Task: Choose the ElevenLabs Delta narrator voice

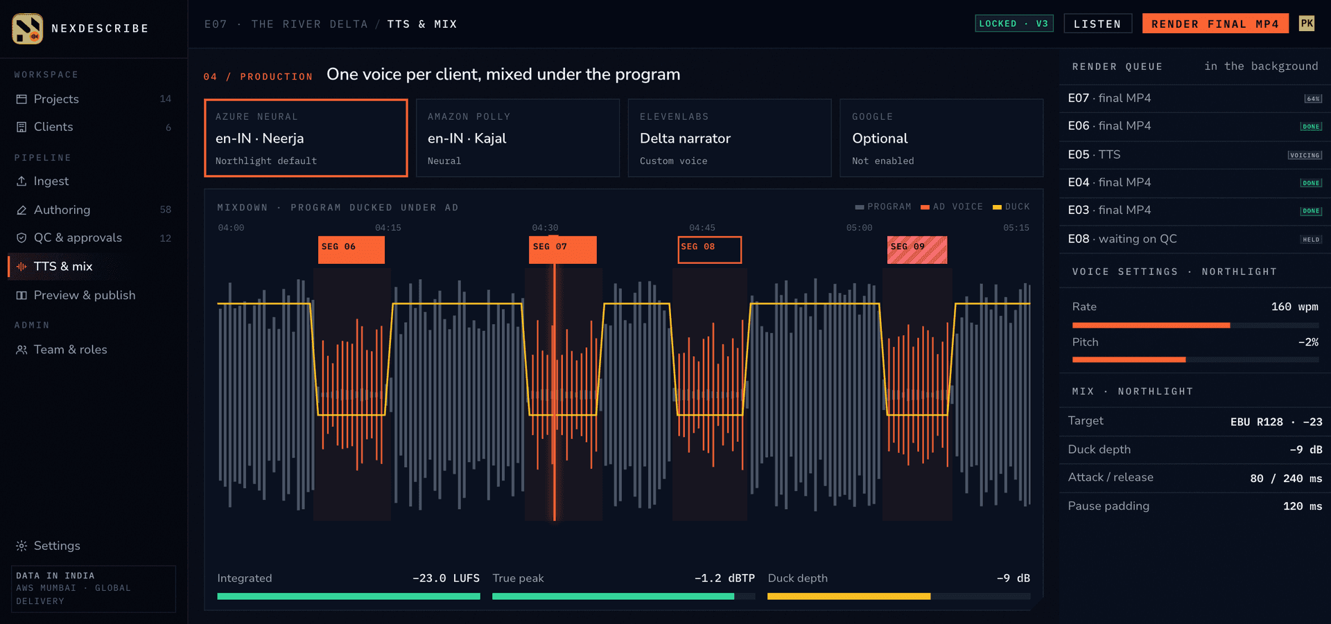Action: pos(729,138)
